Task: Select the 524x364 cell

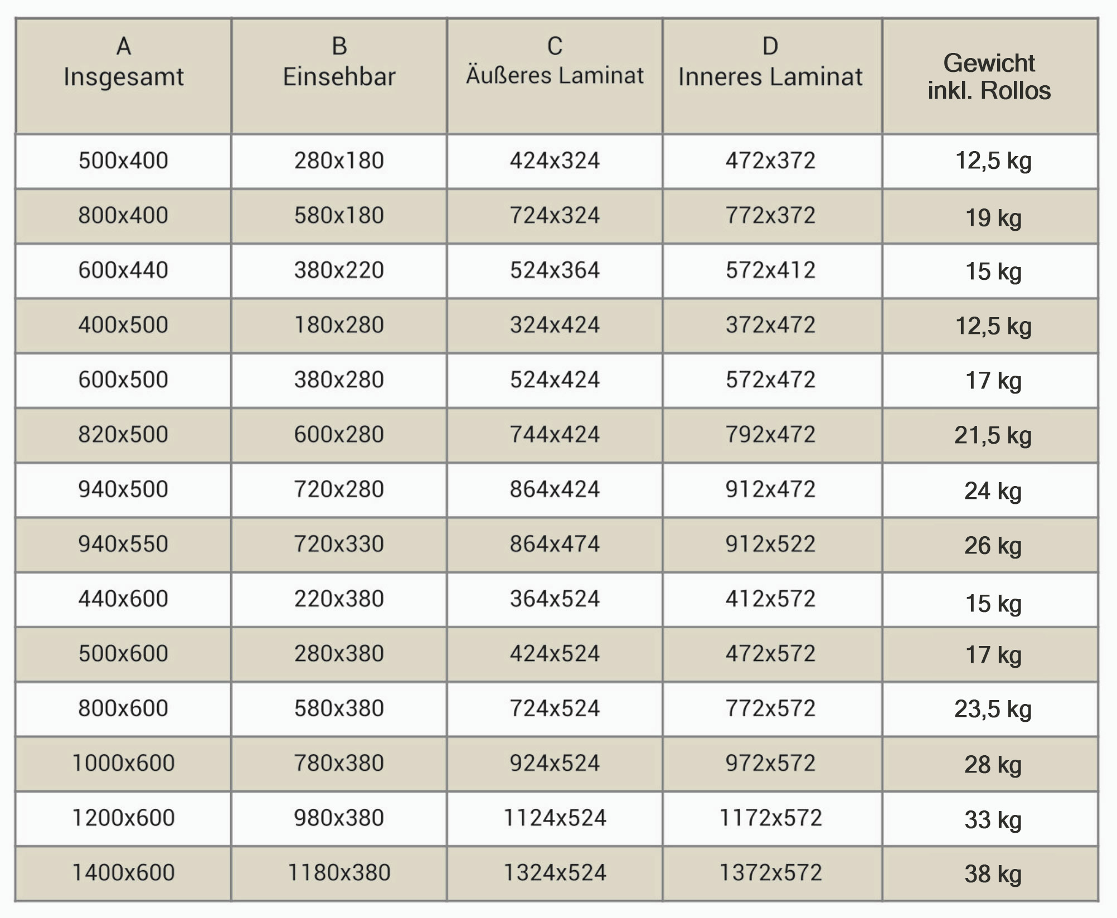Action: click(x=555, y=270)
